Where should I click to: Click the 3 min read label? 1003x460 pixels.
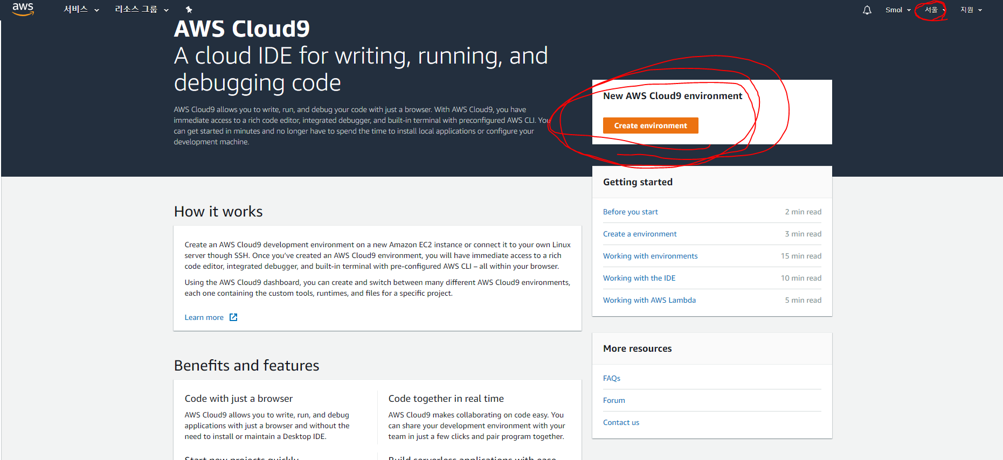803,234
